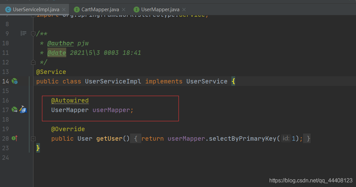
Task: Click the interface icon on CartMapper.java tab
Action: (x=77, y=10)
